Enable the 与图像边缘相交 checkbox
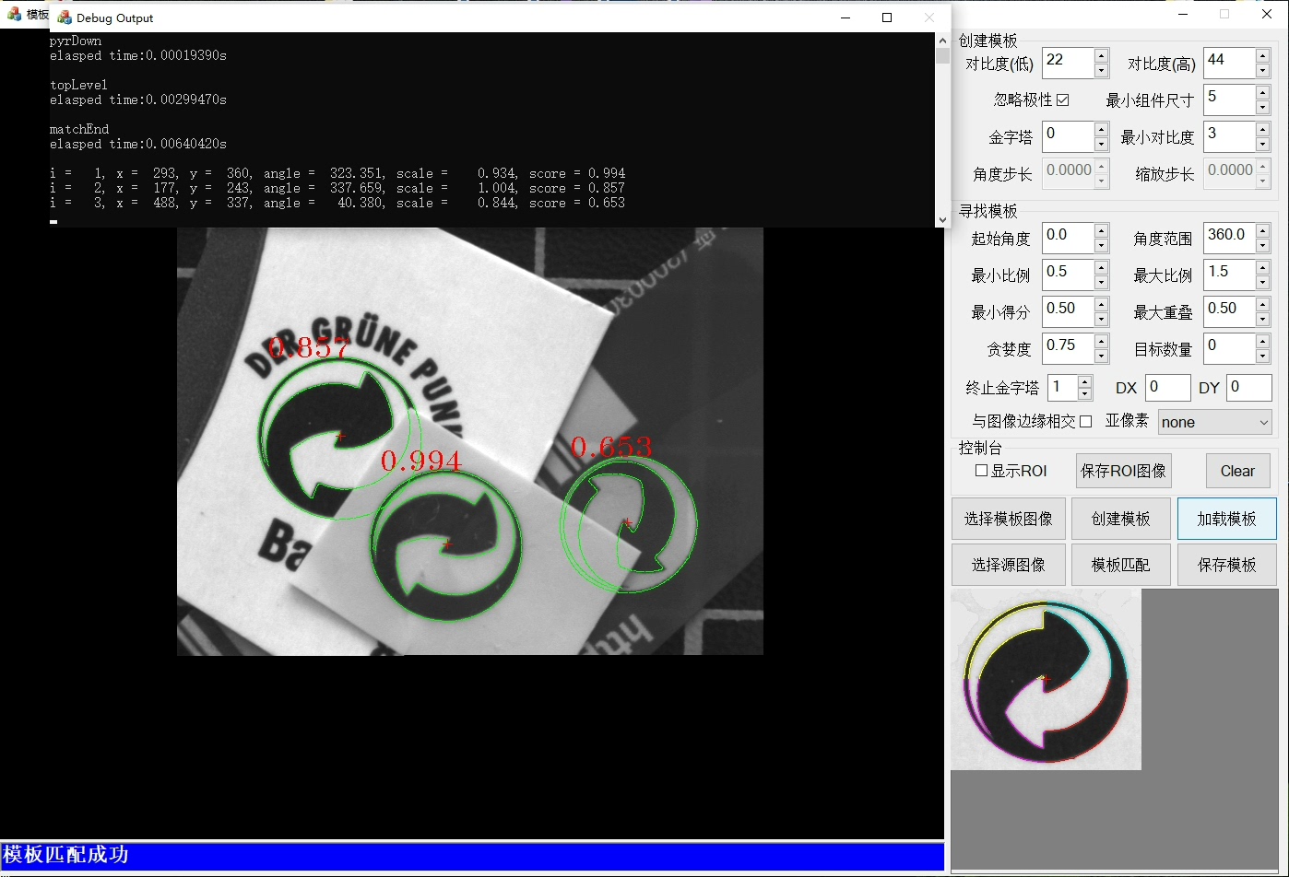 click(1085, 421)
